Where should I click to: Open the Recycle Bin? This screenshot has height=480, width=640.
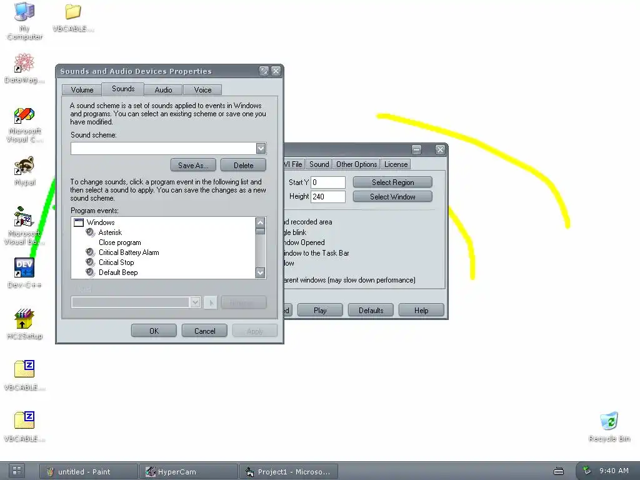[x=609, y=426]
